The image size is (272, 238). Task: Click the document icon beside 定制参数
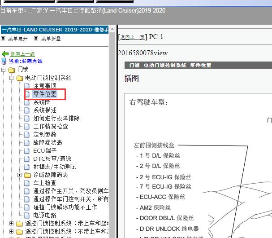[x=27, y=134]
